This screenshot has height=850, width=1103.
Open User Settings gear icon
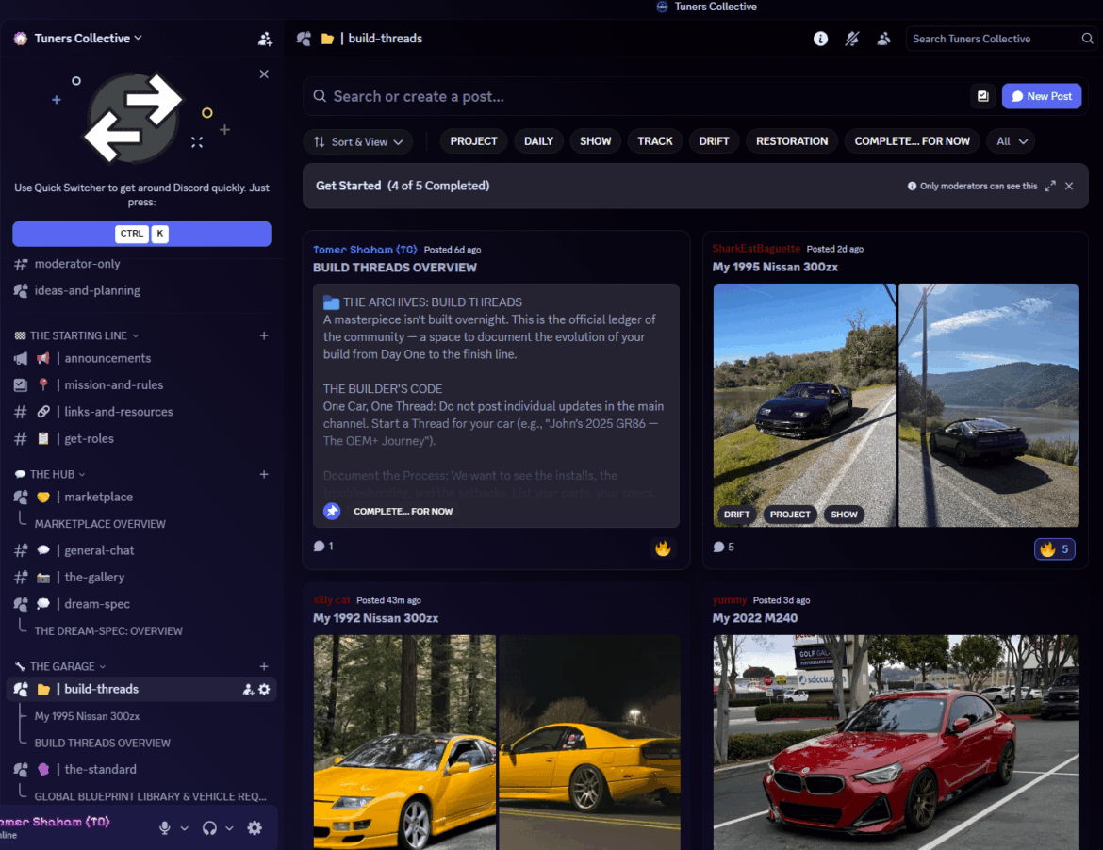coord(255,828)
